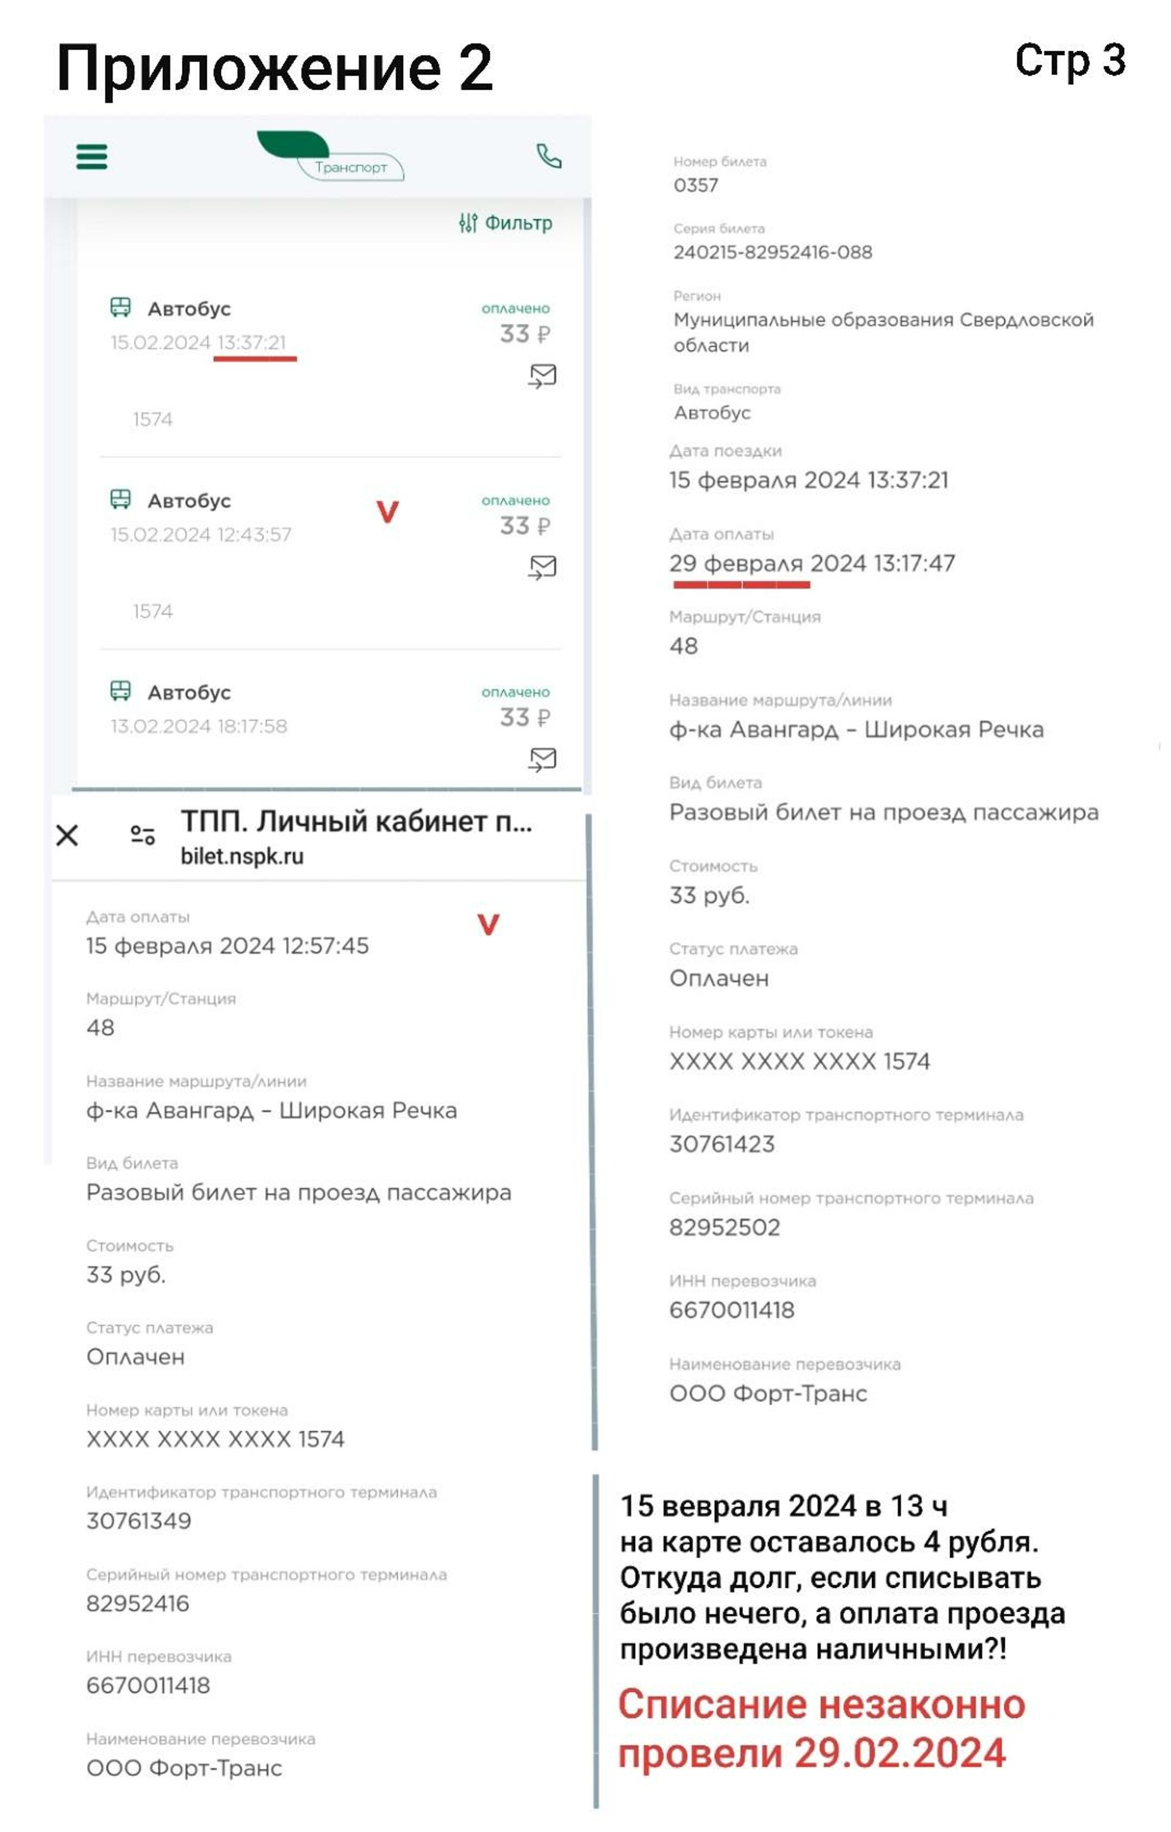The image size is (1171, 1832).
Task: Open the Фильтр filter settings
Action: click(505, 223)
